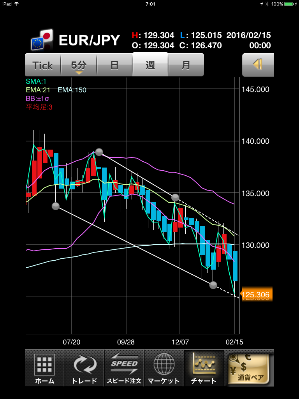Tap the close value C: 126.470
Screen dimensions: 299x399
[201, 46]
